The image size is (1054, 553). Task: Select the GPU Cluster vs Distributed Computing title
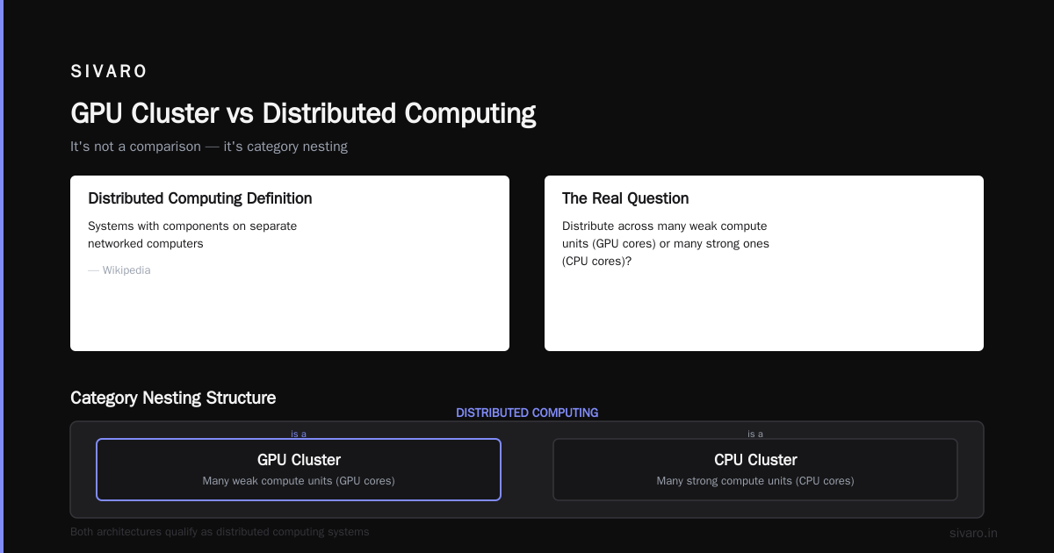click(303, 113)
